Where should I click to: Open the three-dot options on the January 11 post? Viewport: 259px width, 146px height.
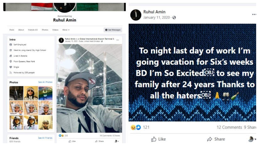(x=254, y=15)
